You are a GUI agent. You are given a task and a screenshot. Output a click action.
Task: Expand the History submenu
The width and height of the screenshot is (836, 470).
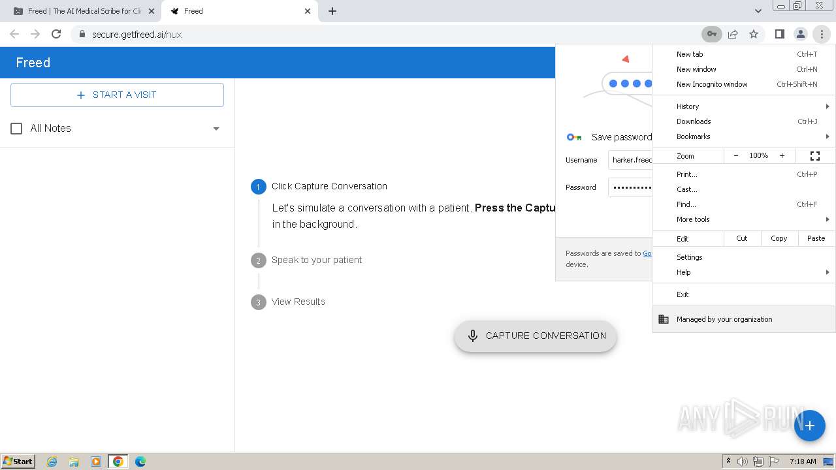click(x=744, y=106)
